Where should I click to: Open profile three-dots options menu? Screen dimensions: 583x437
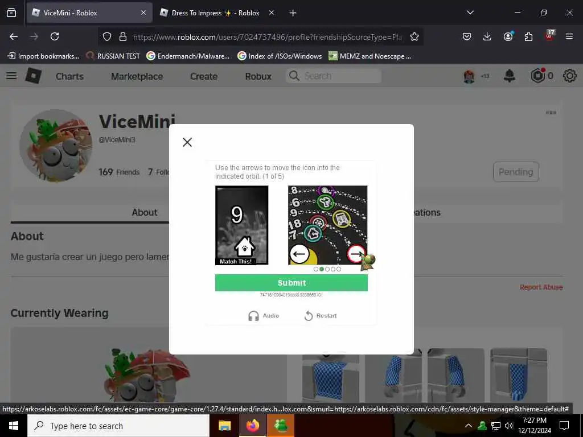(x=551, y=113)
